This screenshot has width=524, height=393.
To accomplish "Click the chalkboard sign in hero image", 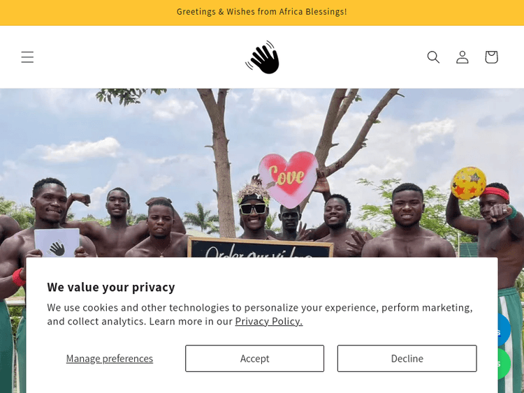I will pos(259,247).
